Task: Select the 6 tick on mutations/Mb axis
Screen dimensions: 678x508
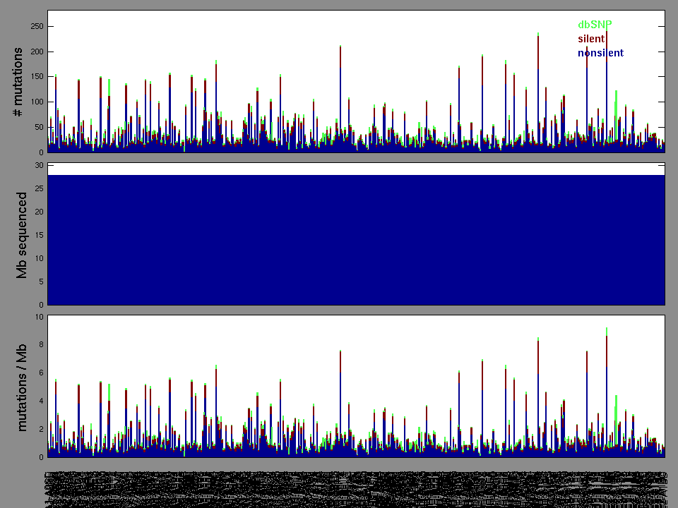Action: [x=40, y=373]
